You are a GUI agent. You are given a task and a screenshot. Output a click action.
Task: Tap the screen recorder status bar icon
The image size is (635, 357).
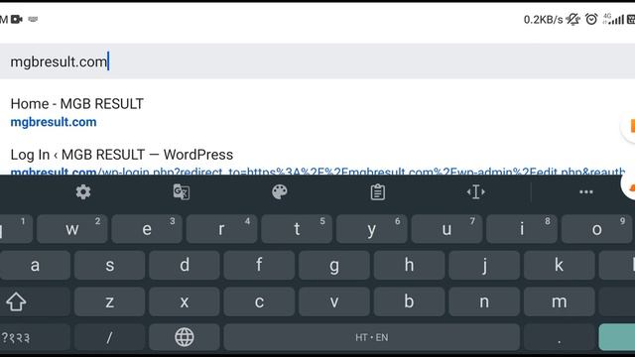(17, 19)
